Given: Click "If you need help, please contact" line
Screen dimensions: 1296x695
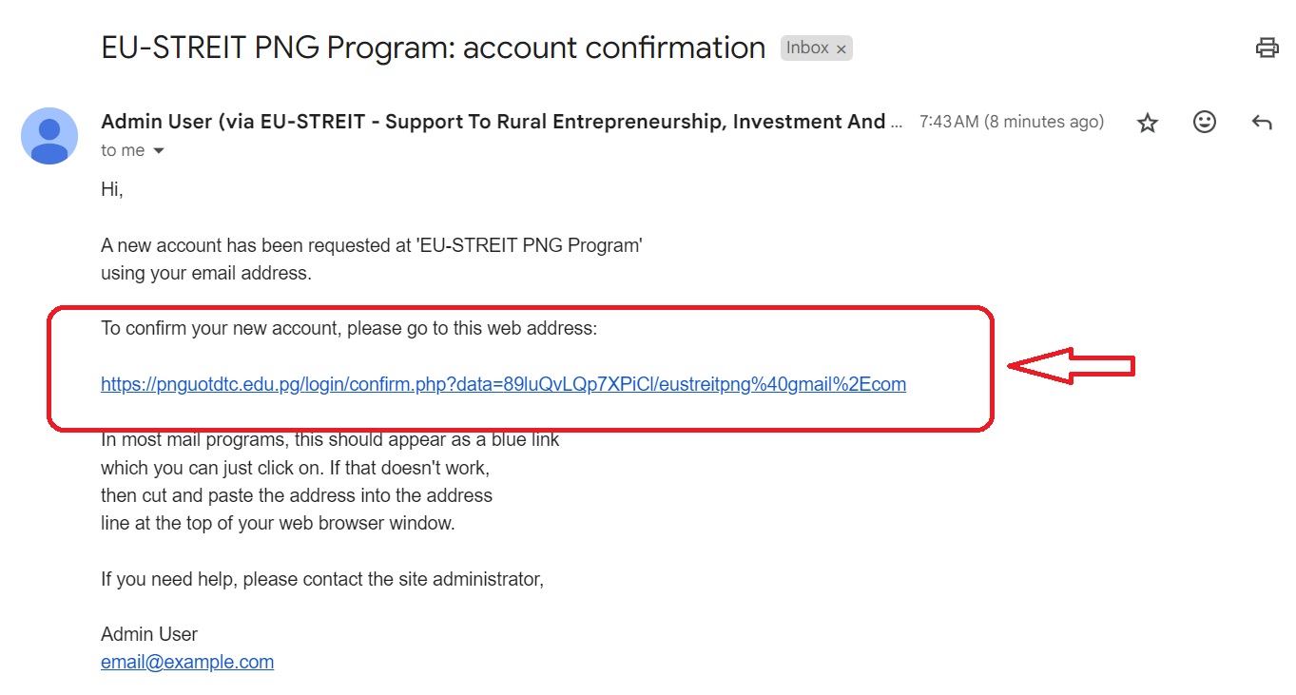Looking at the screenshot, I should 322,578.
